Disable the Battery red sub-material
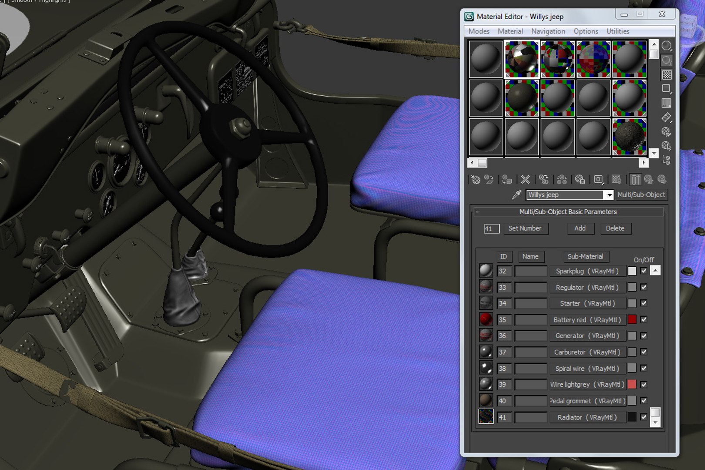705x470 pixels. (644, 319)
